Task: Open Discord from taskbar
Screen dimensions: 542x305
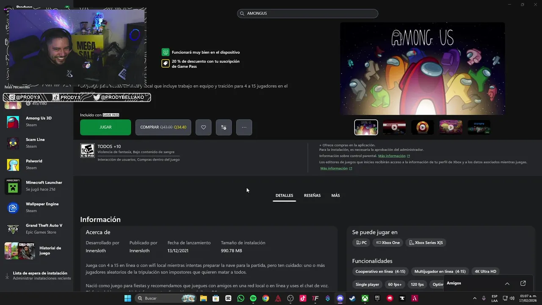Action: (x=340, y=298)
